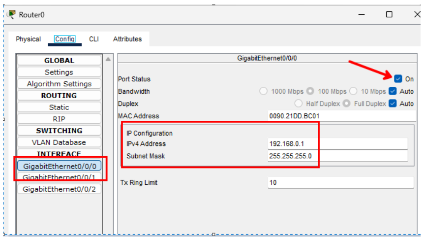Viewport: 426px width, 241px height.
Task: Select Full Duplex mode
Action: (x=346, y=103)
